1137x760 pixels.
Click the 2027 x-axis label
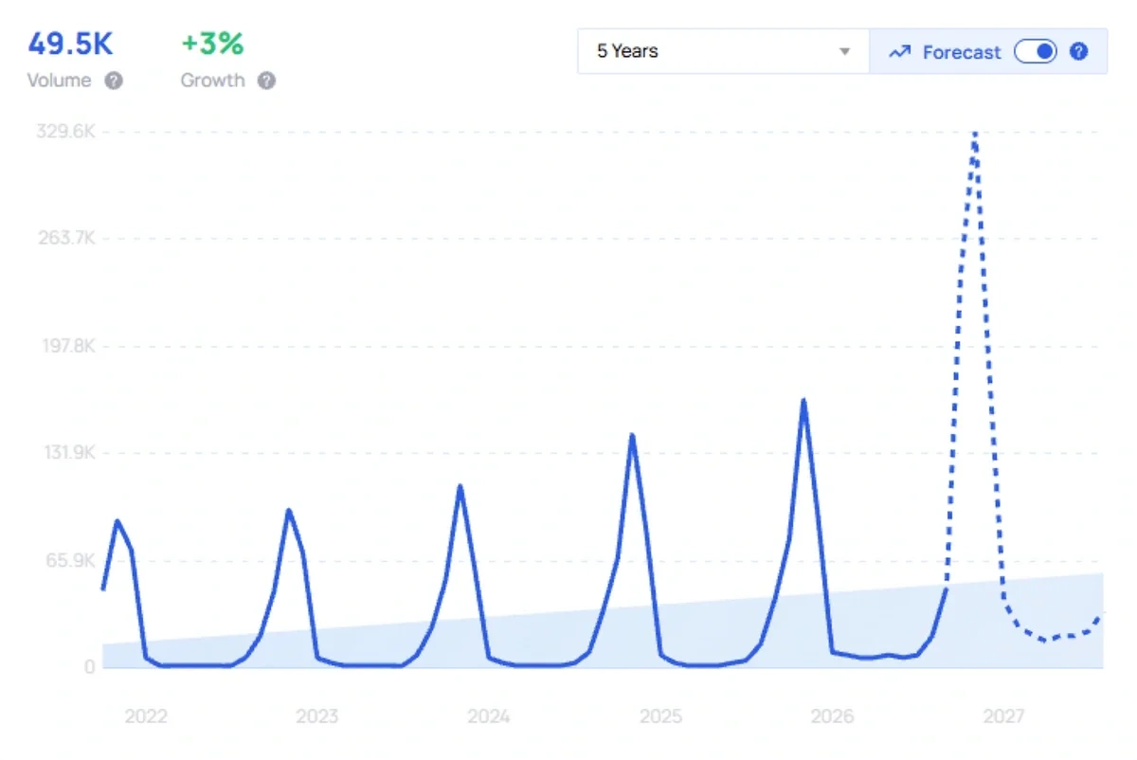(x=1003, y=716)
